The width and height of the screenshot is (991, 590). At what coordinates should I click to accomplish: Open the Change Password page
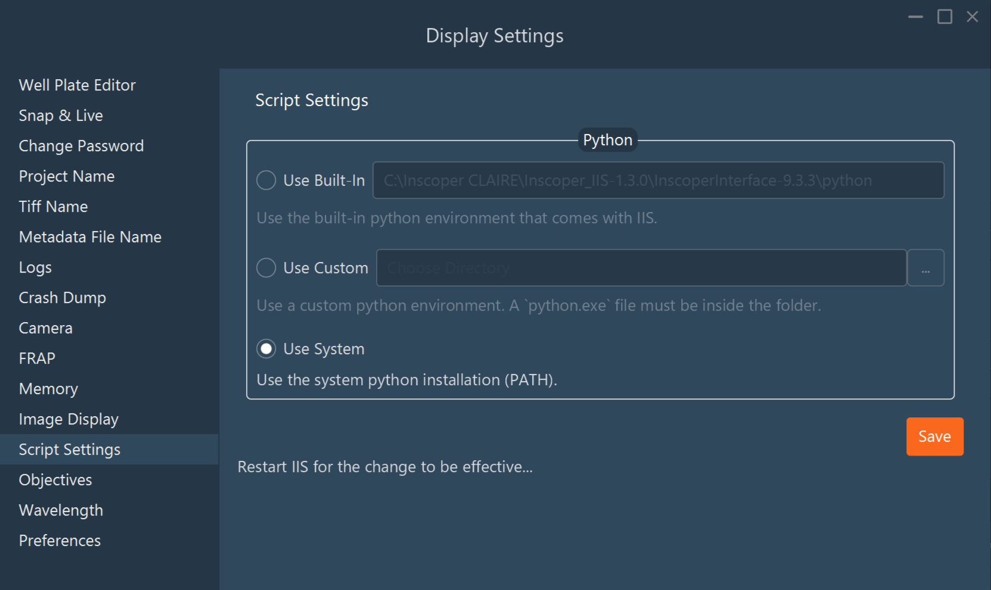pos(81,145)
